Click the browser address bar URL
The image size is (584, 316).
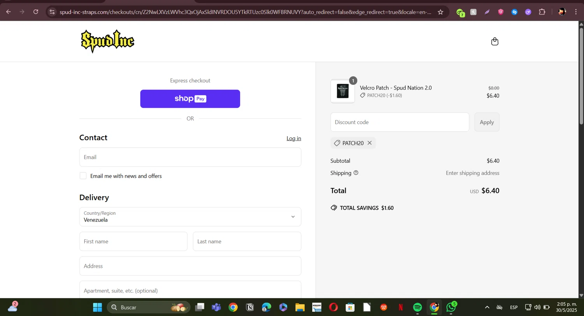(245, 12)
